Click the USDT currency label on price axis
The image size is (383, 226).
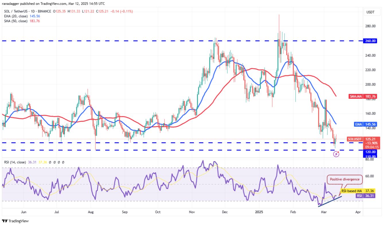click(370, 12)
